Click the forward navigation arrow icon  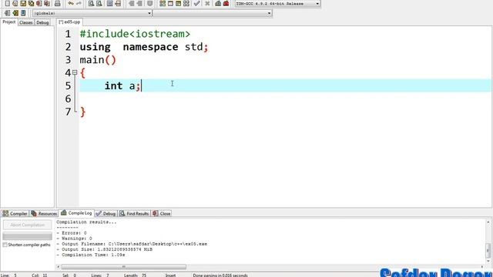(x=139, y=3)
